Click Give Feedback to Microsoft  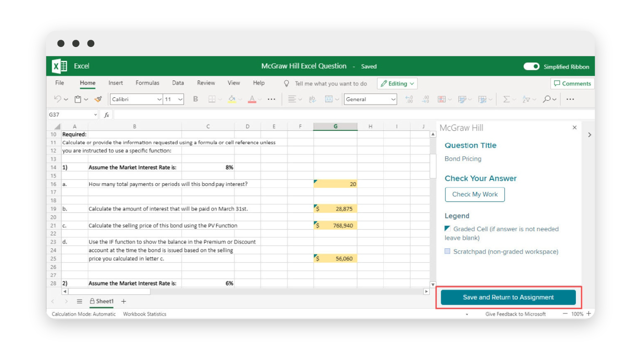pos(515,314)
